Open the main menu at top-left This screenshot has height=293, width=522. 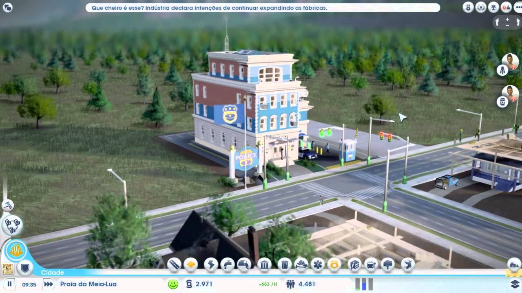pos(7,7)
